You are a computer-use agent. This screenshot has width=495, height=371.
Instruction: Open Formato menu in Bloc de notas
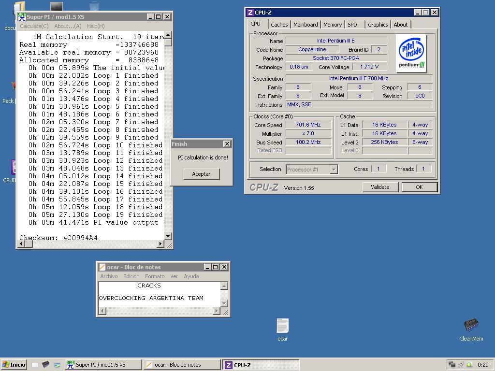point(155,276)
